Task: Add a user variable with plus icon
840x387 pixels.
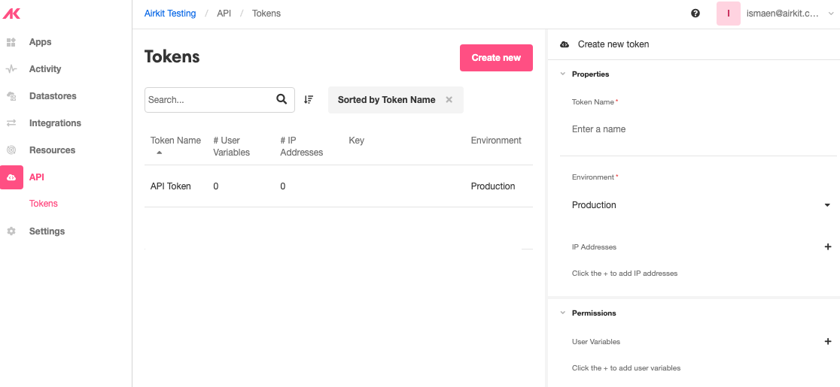Action: [x=828, y=342]
